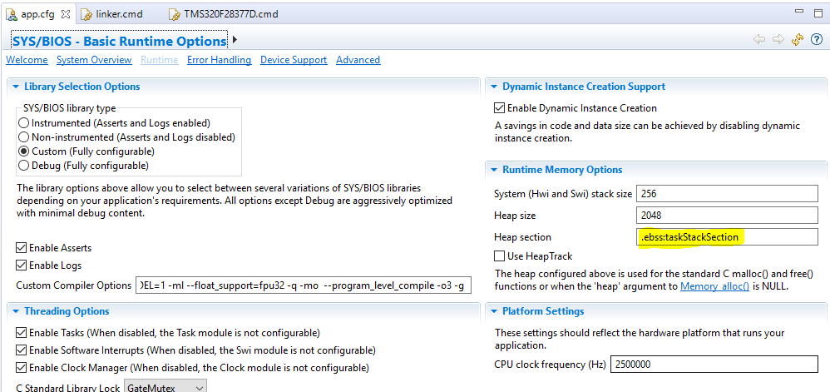The height and width of the screenshot is (392, 830).
Task: Open dropdown arrow beside Basic Runtime Options title
Action: 235,39
